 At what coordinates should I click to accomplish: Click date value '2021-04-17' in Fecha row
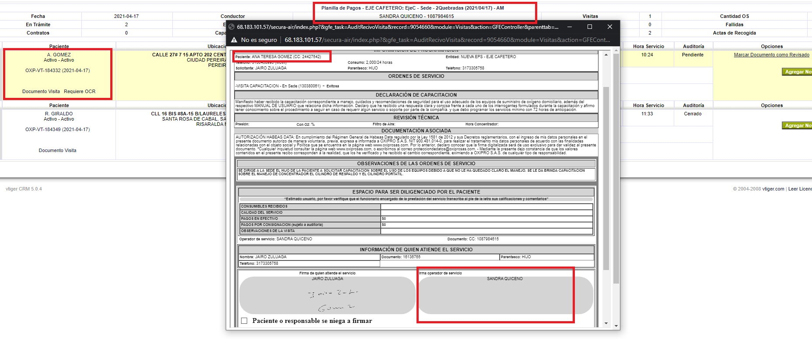pos(126,16)
